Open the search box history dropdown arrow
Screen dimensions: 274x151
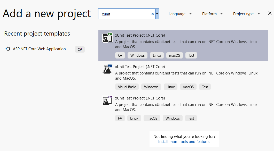click(x=157, y=14)
